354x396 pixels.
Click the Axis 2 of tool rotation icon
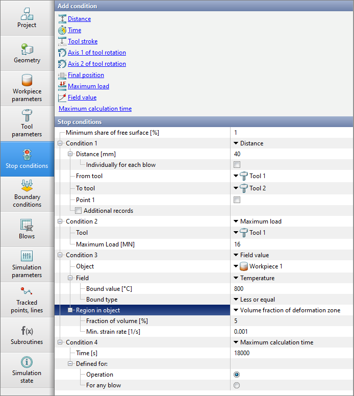tap(62, 64)
